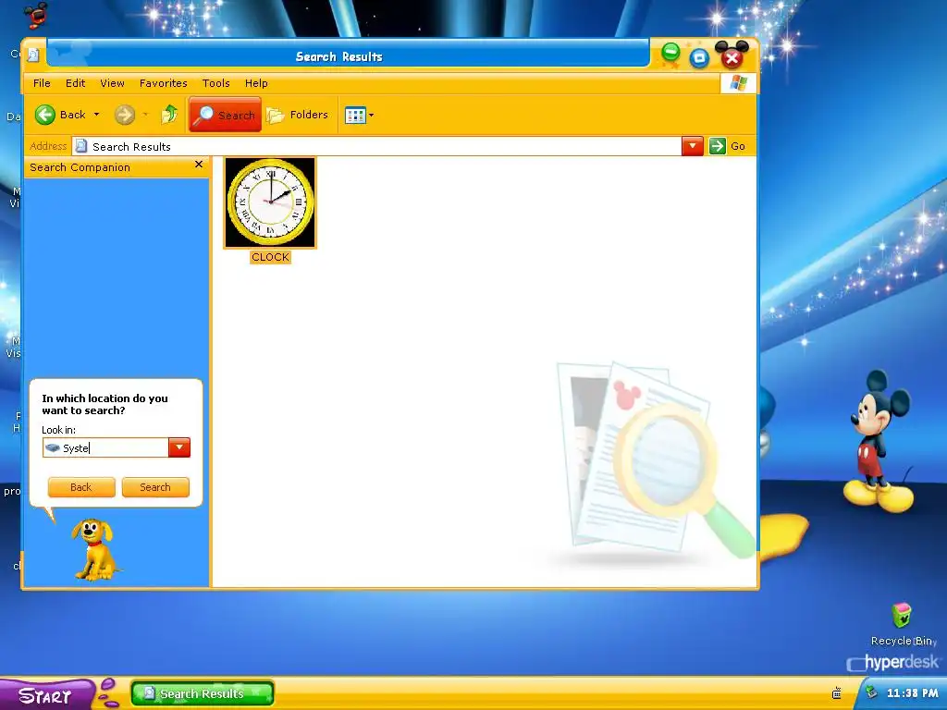Close the Search Companion pane
This screenshot has width=947, height=710.
click(x=199, y=165)
